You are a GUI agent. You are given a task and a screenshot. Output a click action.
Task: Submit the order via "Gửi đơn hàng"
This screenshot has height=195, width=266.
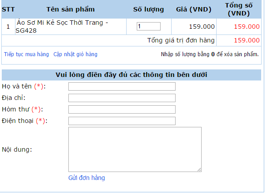point(86,178)
